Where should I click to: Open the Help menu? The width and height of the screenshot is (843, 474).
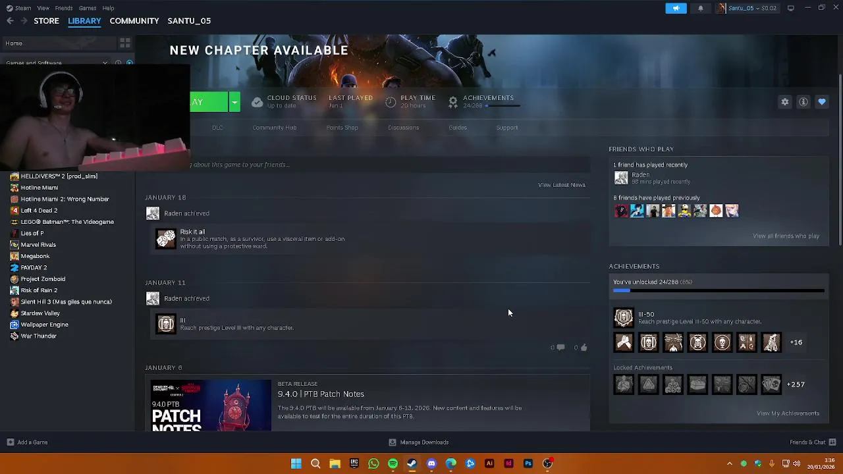coord(108,8)
